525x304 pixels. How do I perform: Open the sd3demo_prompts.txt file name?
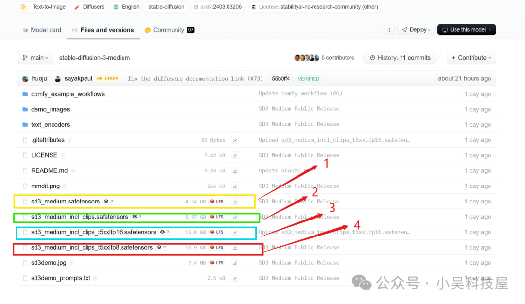[61, 278]
